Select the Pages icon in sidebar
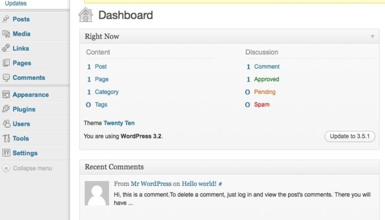The height and width of the screenshot is (220, 385). (x=6, y=63)
